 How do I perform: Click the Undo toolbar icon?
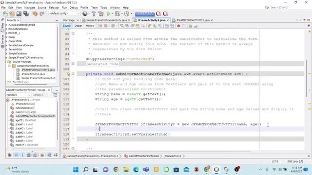point(35,14)
